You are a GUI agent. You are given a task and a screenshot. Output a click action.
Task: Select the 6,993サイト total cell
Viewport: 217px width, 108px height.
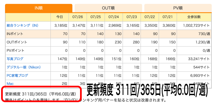click(x=194, y=76)
